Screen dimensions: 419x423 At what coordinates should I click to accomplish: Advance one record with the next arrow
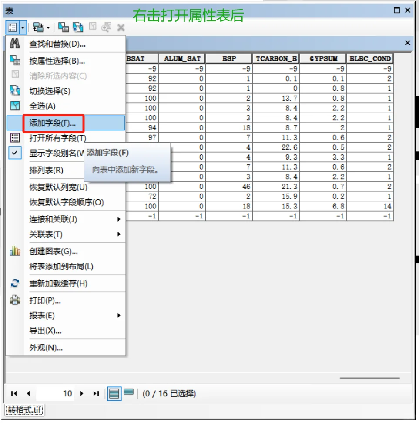(x=82, y=393)
